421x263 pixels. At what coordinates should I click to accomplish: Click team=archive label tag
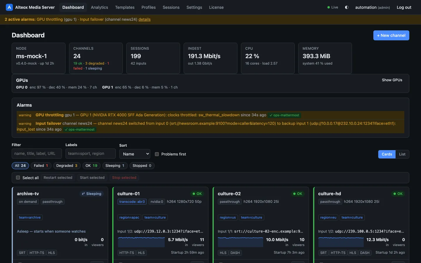30,217
